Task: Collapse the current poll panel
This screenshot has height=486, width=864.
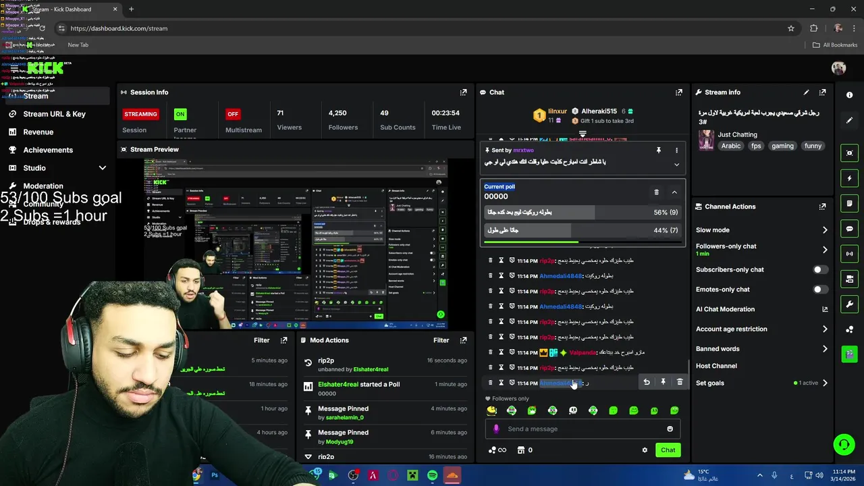Action: click(x=674, y=192)
